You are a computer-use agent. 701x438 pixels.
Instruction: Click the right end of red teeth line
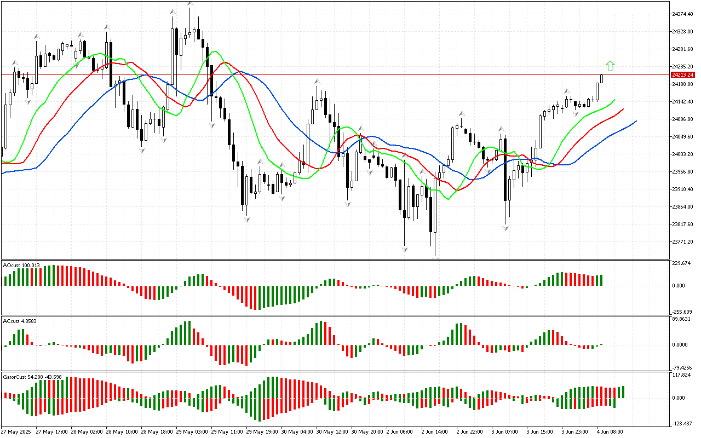pos(623,109)
